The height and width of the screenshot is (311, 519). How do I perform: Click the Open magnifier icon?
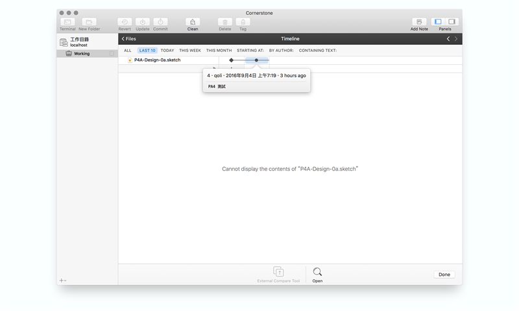317,272
